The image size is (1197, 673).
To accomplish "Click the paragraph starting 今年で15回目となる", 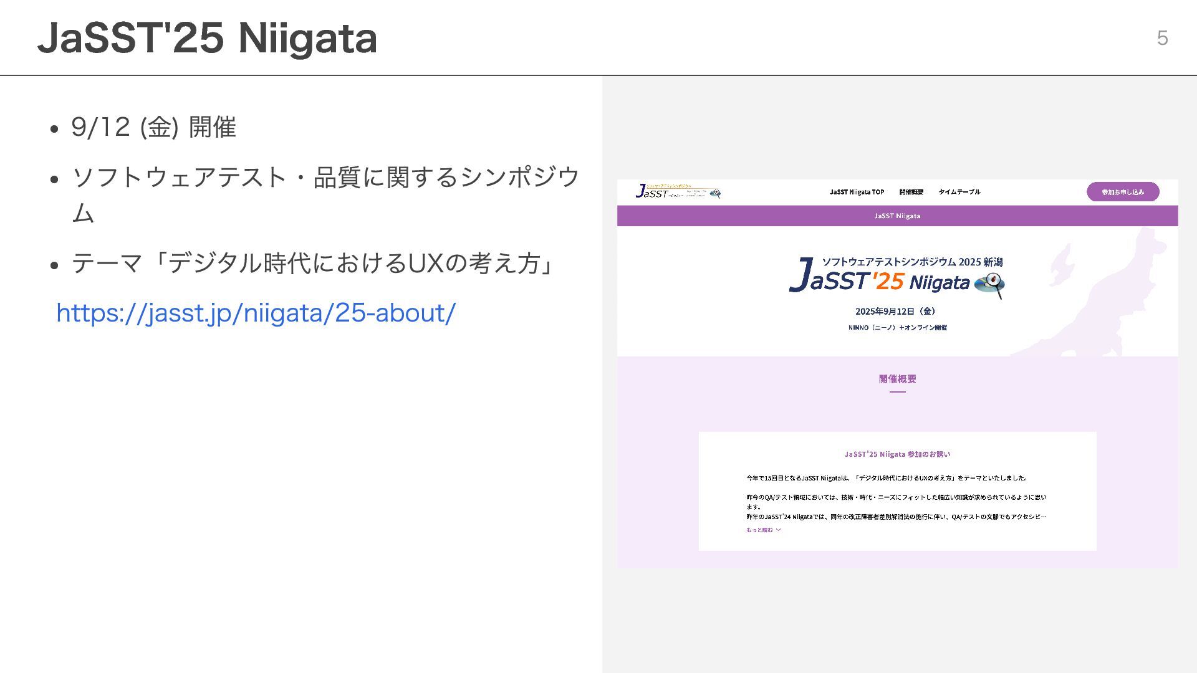I will point(887,478).
